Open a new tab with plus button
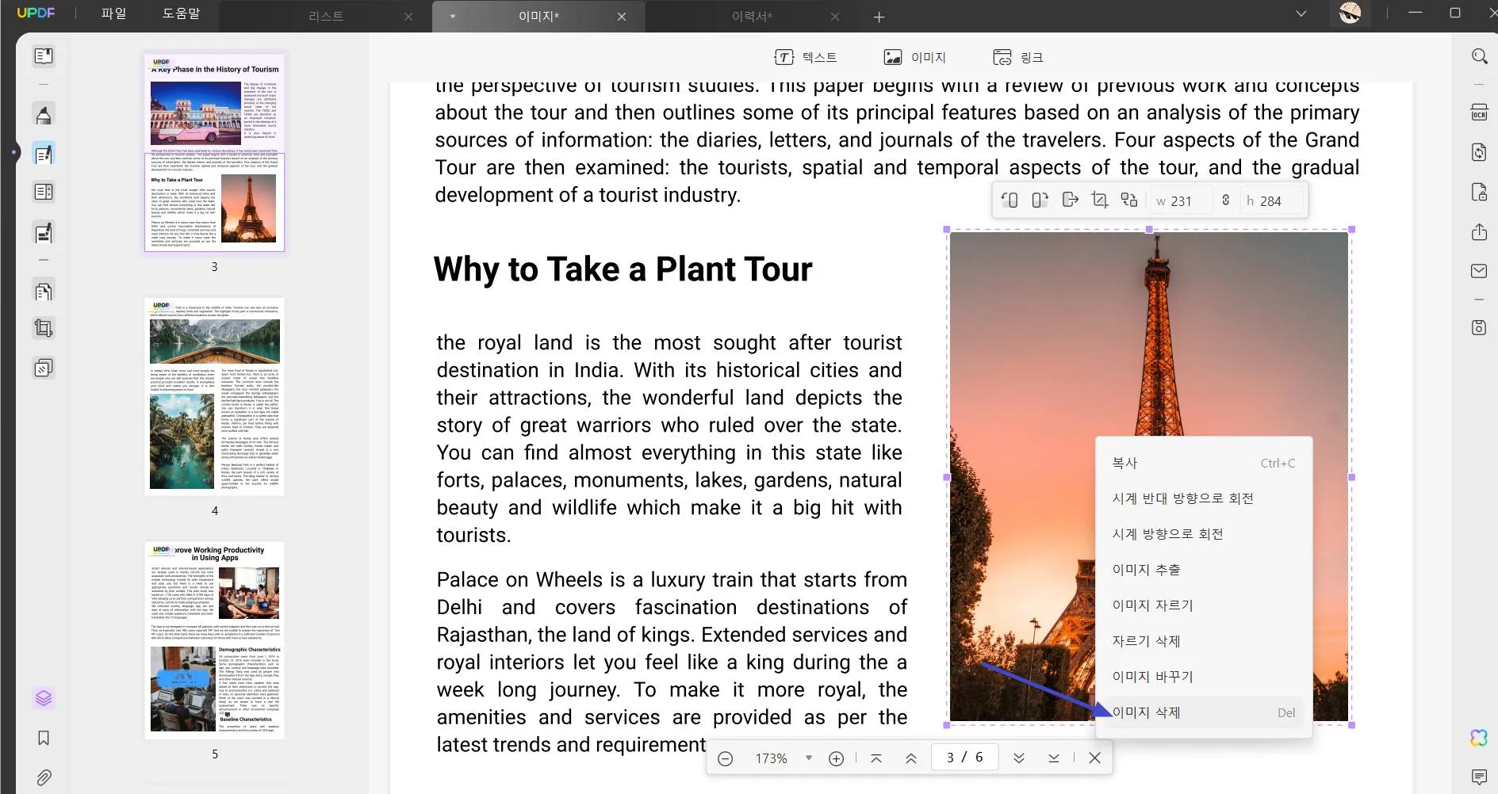This screenshot has width=1498, height=794. (x=879, y=17)
